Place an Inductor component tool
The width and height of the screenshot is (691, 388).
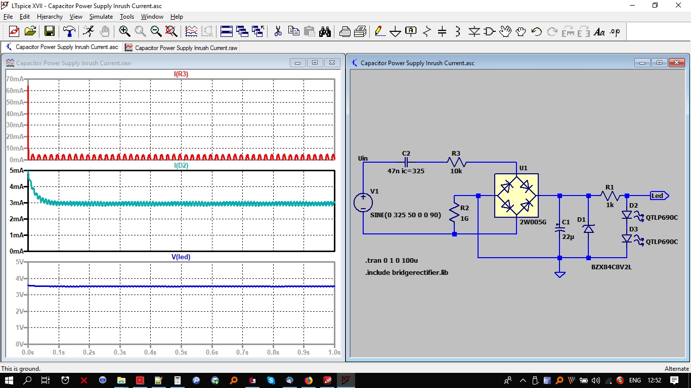pos(458,31)
